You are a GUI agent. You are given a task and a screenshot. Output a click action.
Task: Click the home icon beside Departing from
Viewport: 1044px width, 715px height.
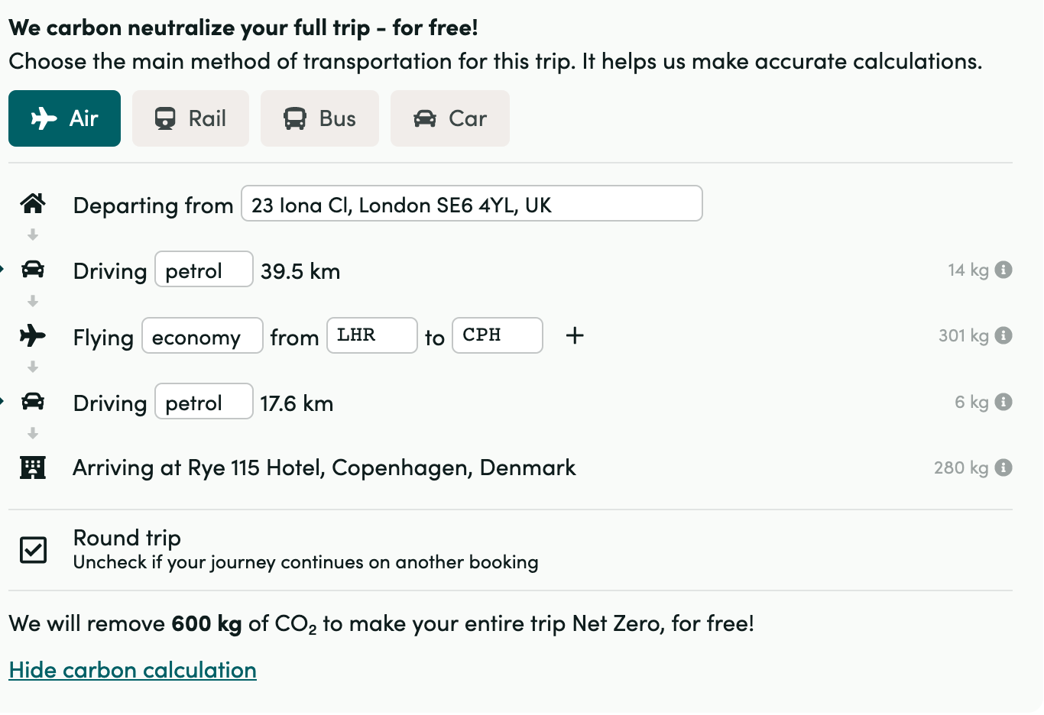pos(33,203)
